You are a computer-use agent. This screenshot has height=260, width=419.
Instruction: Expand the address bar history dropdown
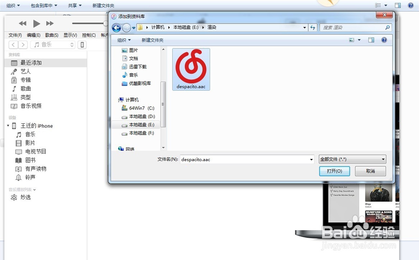(304, 28)
